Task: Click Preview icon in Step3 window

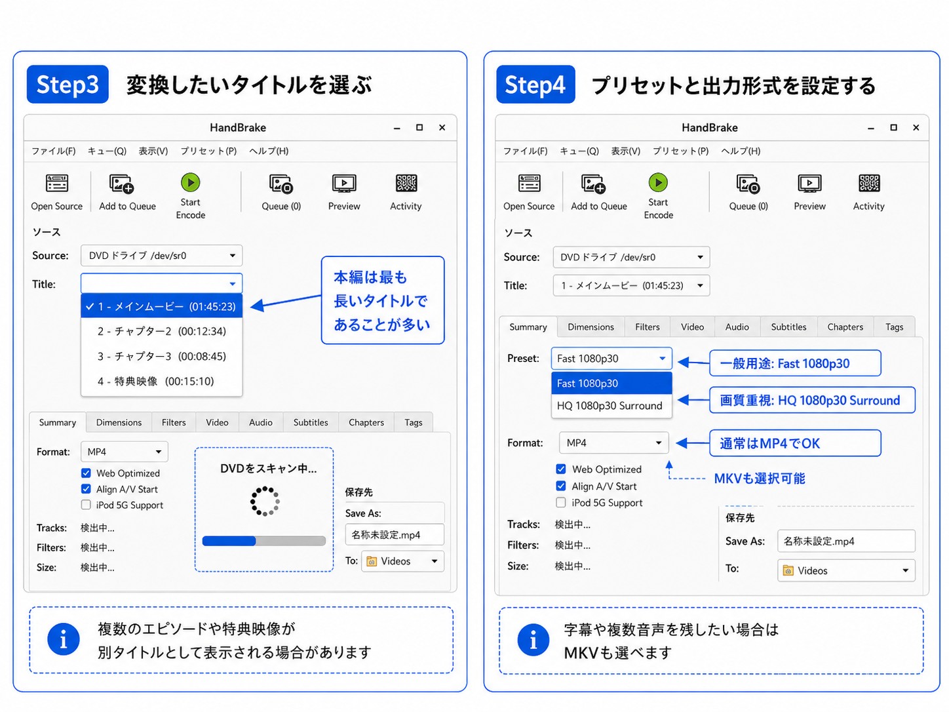Action: click(344, 184)
